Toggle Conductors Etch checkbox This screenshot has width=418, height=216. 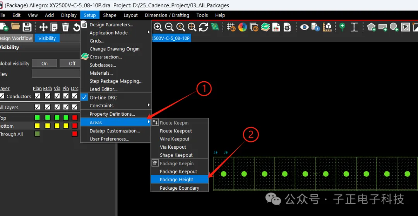[x=48, y=96]
